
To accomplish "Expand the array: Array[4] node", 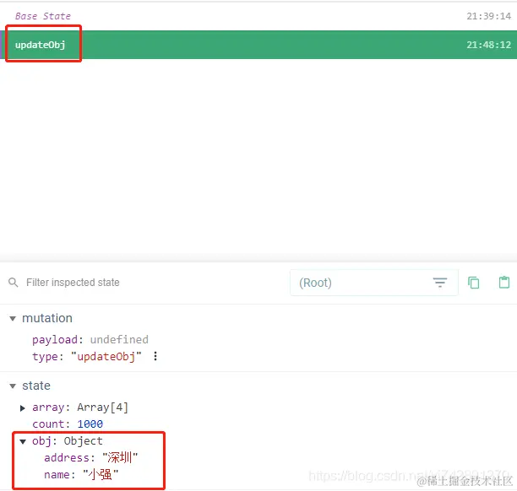I will [x=23, y=408].
